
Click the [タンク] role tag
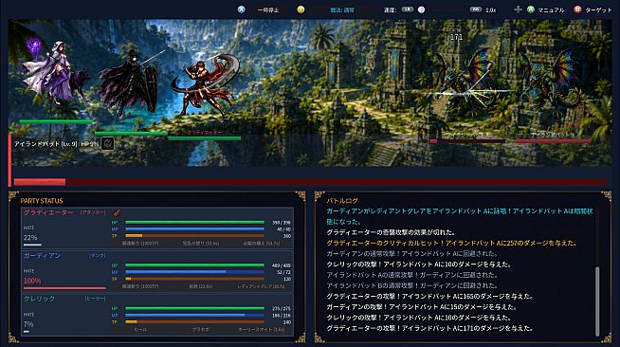pyautogui.click(x=98, y=256)
